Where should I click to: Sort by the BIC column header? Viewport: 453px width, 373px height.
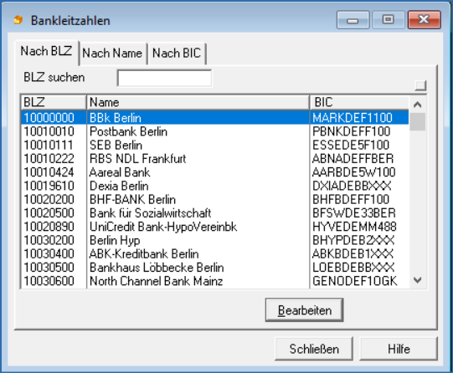359,102
